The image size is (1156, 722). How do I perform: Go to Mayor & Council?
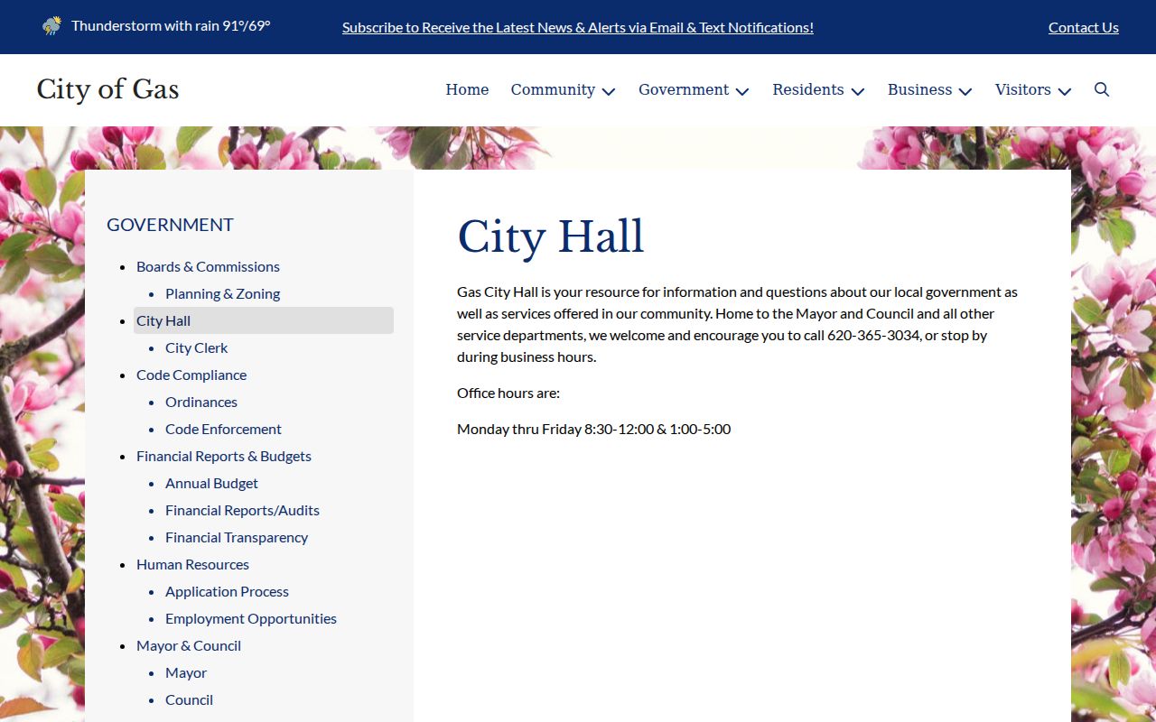(189, 645)
